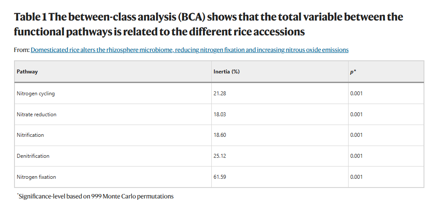
Task: Select the Nitrogen cycling pathway cell
Action: tap(113, 94)
